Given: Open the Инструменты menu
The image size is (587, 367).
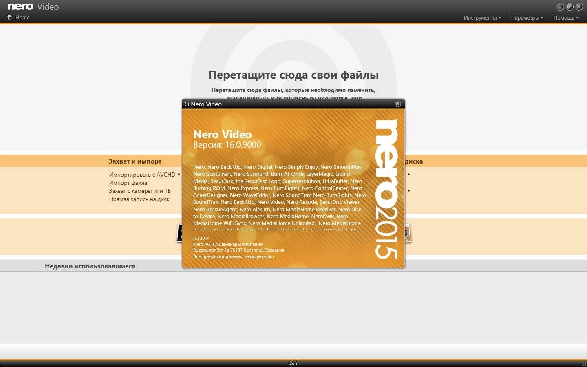Looking at the screenshot, I should [x=482, y=18].
